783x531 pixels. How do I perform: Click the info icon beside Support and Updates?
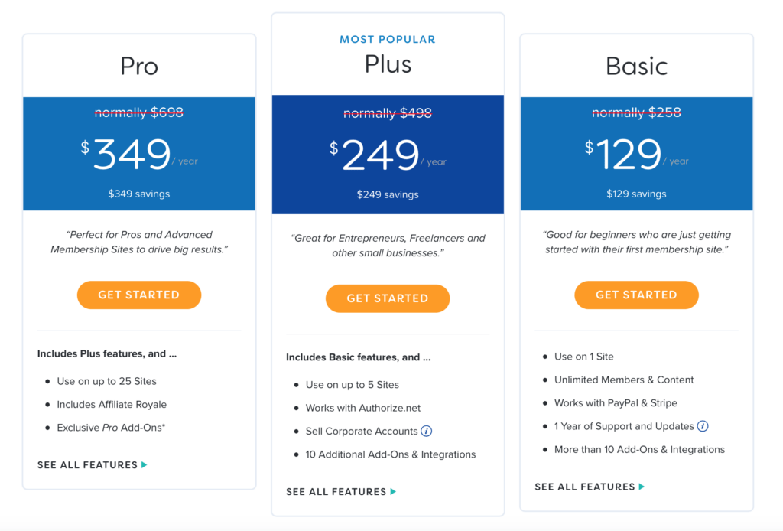coord(703,426)
